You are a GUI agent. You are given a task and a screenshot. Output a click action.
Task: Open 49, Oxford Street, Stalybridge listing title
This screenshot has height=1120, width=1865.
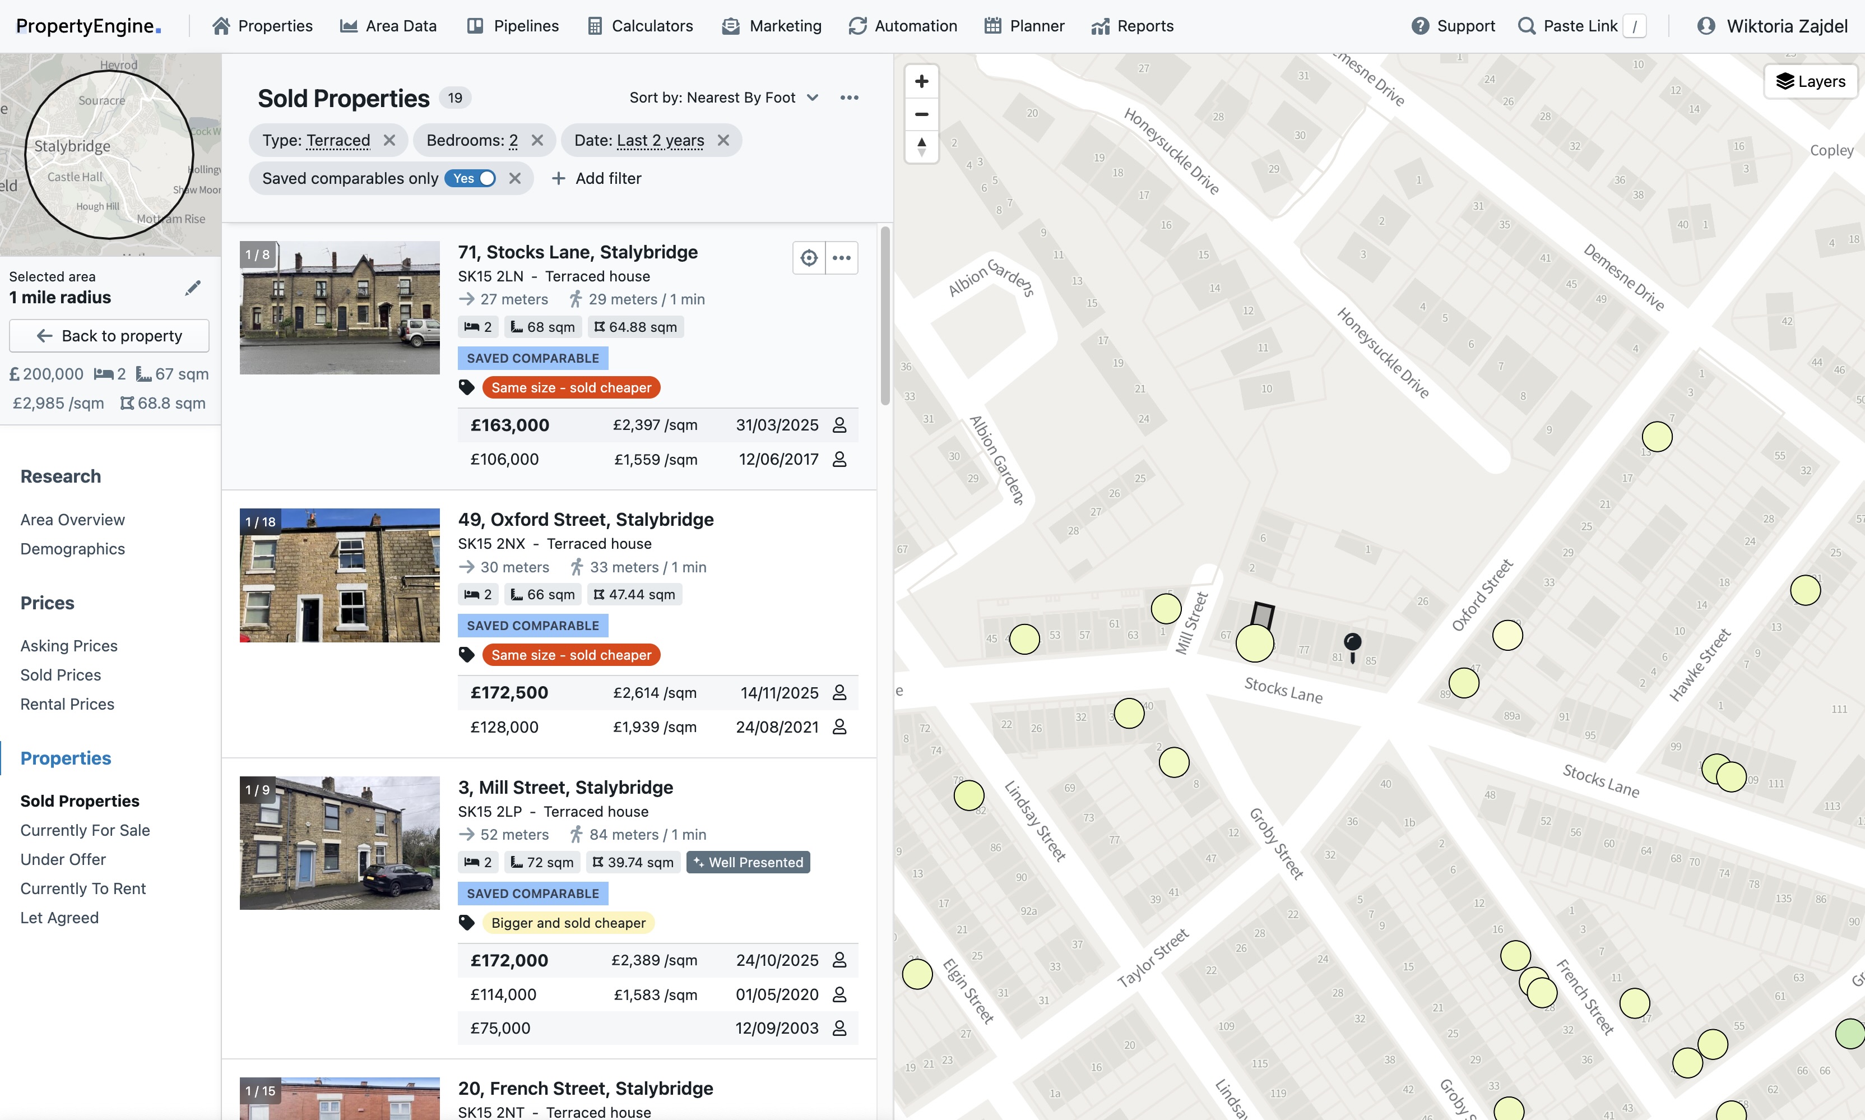(586, 519)
